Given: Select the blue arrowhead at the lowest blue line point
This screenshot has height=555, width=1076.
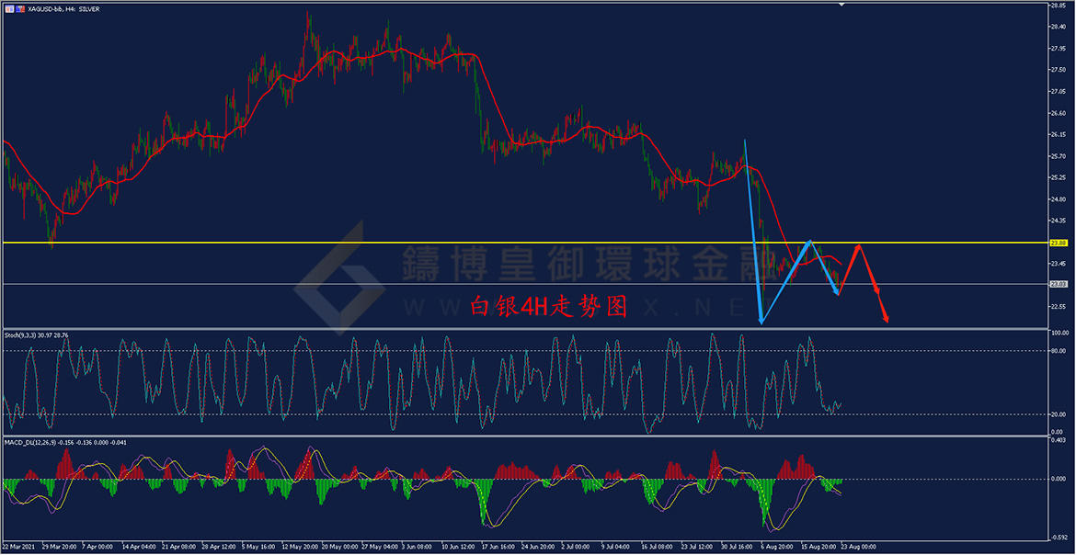Looking at the screenshot, I should pyautogui.click(x=761, y=320).
